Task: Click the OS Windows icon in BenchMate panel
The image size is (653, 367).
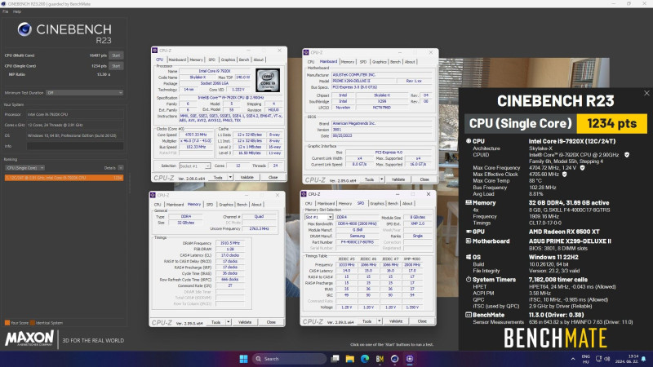Action: 469,257
